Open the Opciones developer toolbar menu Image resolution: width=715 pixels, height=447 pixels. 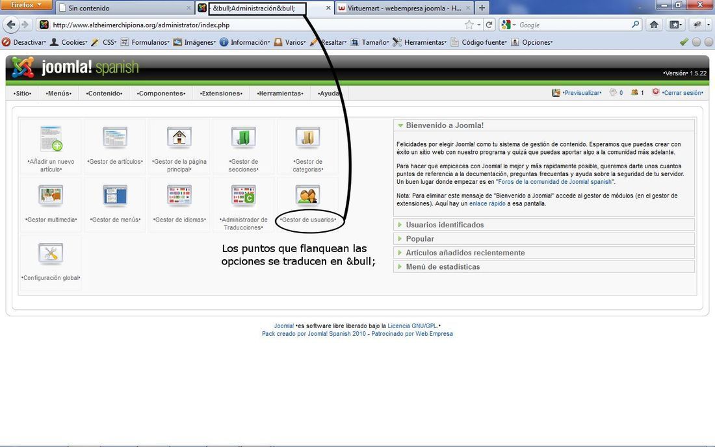click(532, 42)
